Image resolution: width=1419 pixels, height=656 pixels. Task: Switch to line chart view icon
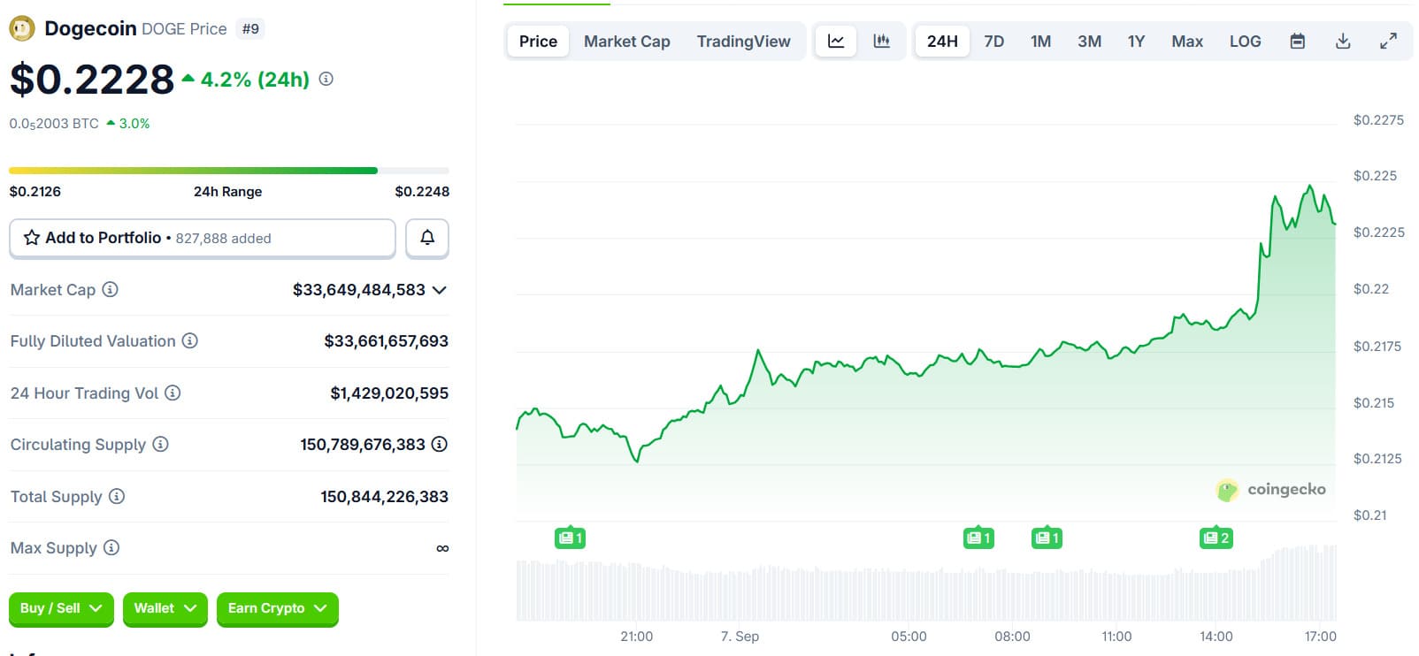pyautogui.click(x=836, y=41)
